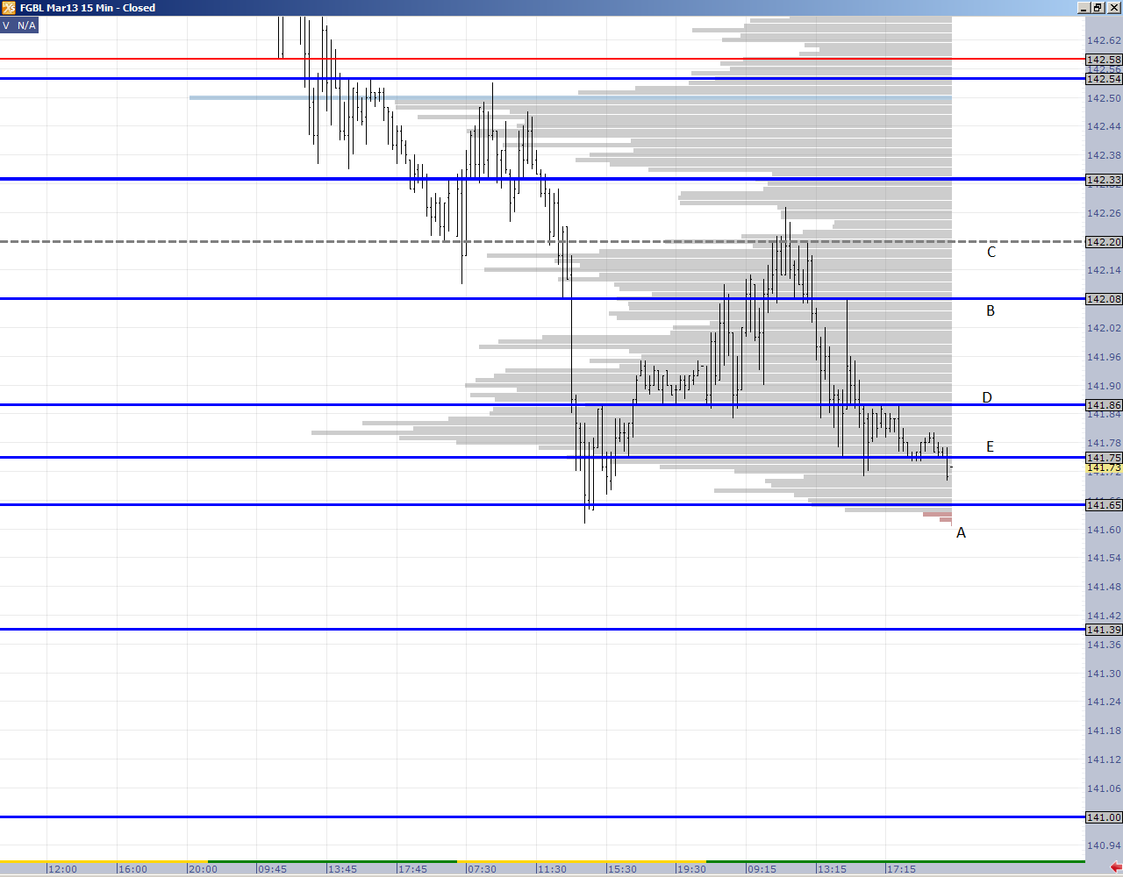Click the 141.36 price axis label
The image size is (1123, 877).
click(1104, 645)
